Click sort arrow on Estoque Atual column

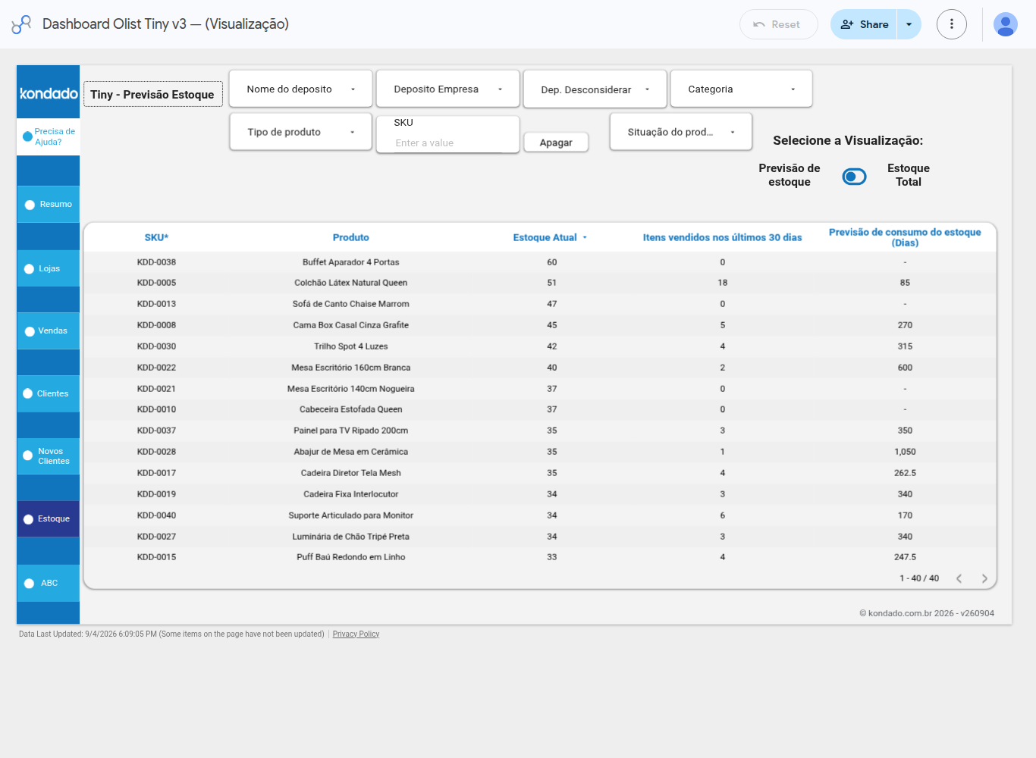[585, 238]
